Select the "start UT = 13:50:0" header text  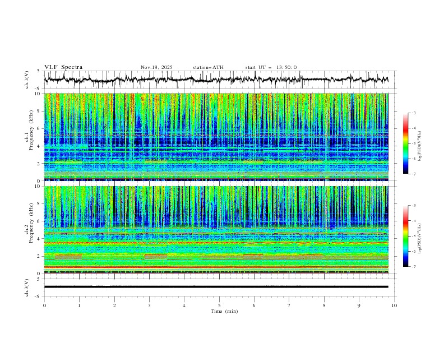(x=271, y=67)
